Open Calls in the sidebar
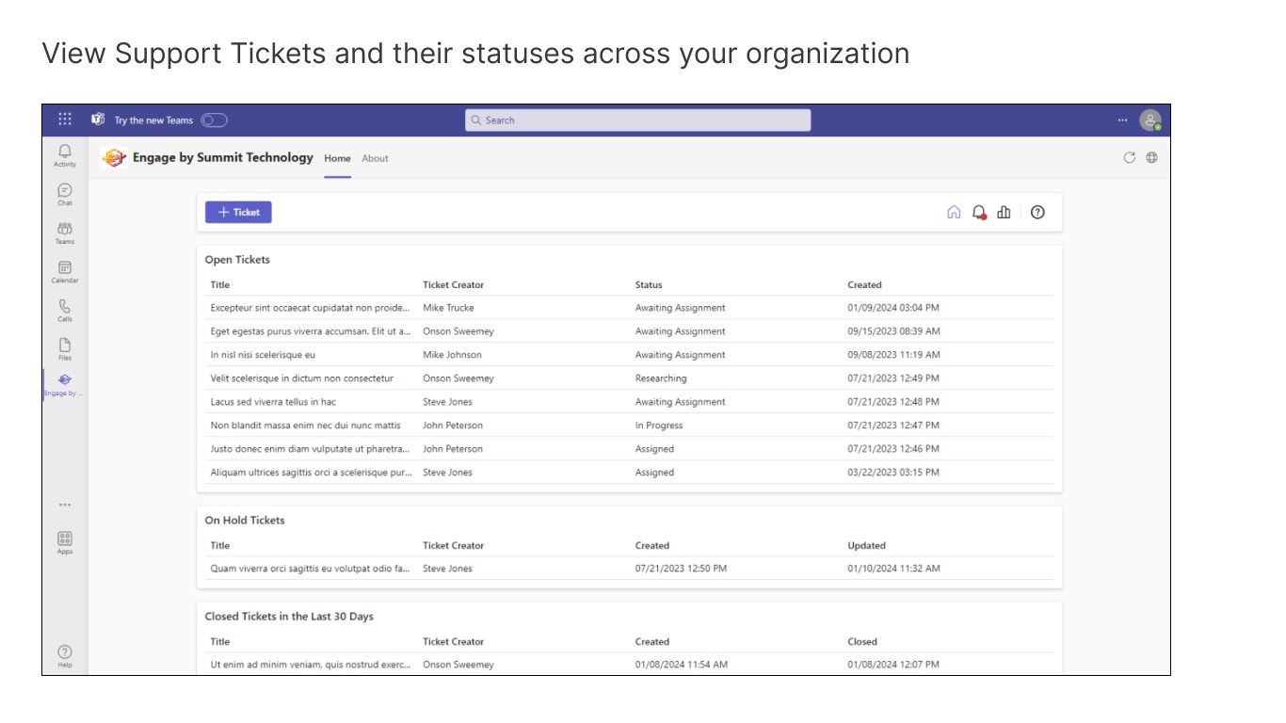The width and height of the screenshot is (1286, 723). tap(65, 310)
